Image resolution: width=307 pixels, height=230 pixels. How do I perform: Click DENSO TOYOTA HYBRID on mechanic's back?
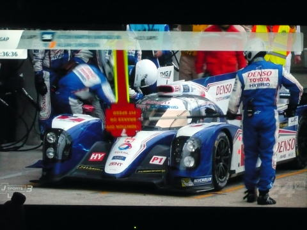[x=260, y=79]
